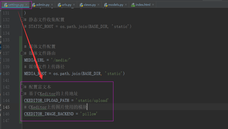Close the urls.py tab

74,5
